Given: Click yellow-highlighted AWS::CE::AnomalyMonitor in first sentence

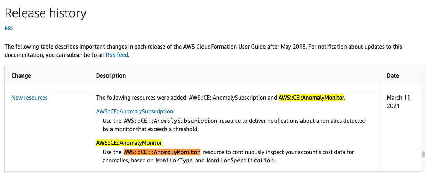Looking at the screenshot, I should pyautogui.click(x=311, y=98).
